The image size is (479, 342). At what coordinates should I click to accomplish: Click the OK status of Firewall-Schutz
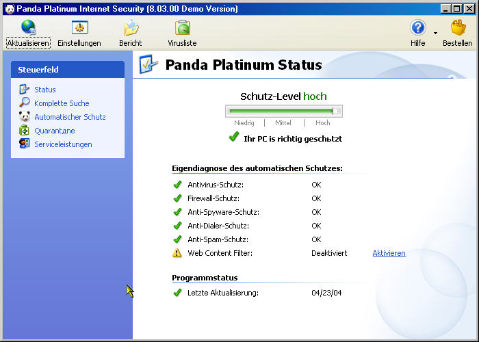pos(316,198)
